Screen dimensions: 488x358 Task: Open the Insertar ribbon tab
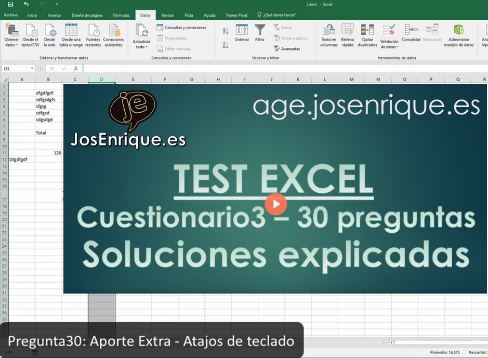click(55, 15)
